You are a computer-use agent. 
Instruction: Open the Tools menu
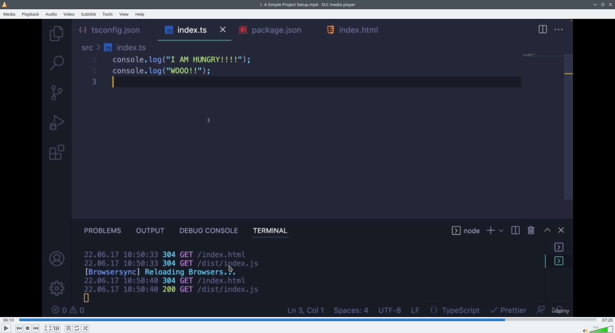point(108,14)
